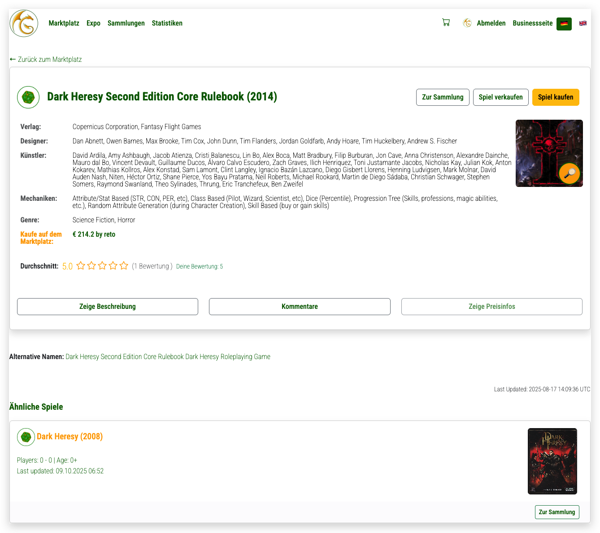Image resolution: width=600 pixels, height=533 pixels.
Task: Click the golden dragon site logo
Action: point(24,23)
